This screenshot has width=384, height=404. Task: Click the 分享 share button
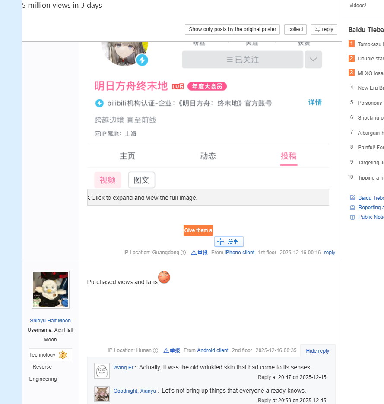[229, 242]
